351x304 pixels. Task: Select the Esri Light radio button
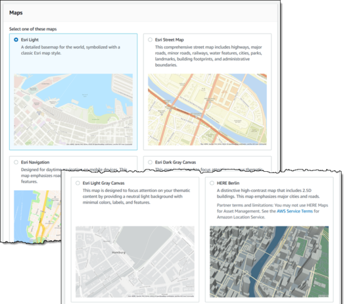point(16,39)
